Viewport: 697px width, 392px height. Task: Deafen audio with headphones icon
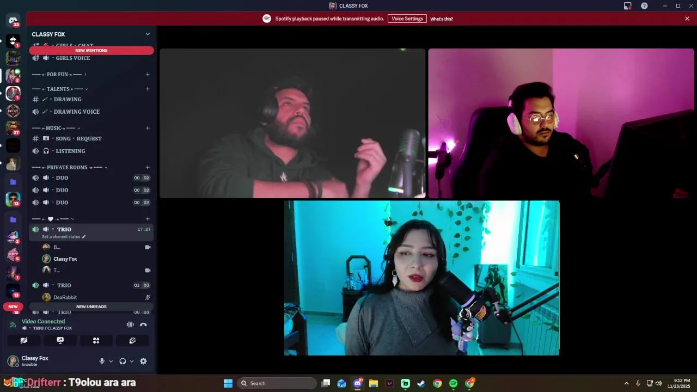[x=123, y=361]
